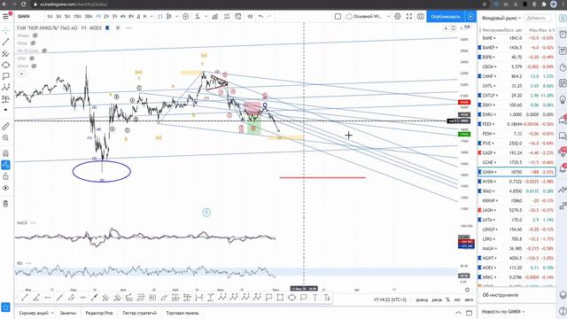The image size is (567, 319).
Task: Toggle magnet mode in the left toolbar
Action: pos(6,153)
